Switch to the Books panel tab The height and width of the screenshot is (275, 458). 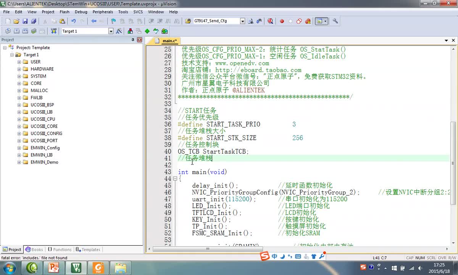coord(34,249)
